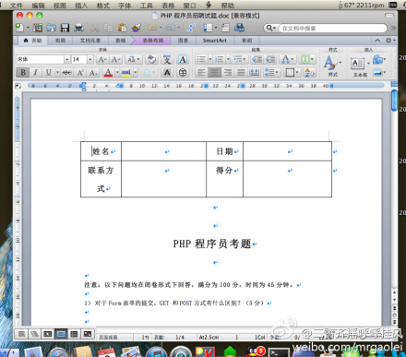Click the vertical scrollbar thumb
The image size is (406, 357).
(x=394, y=100)
